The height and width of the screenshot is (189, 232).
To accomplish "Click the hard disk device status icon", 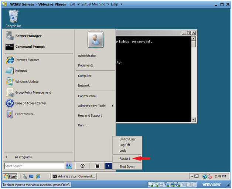I will click(151, 185).
